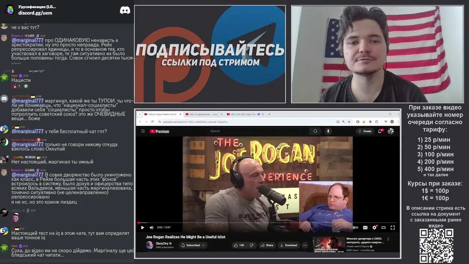The width and height of the screenshot is (469, 264).
Task: Click the Ernst • Chmünger username
Action: (23, 140)
